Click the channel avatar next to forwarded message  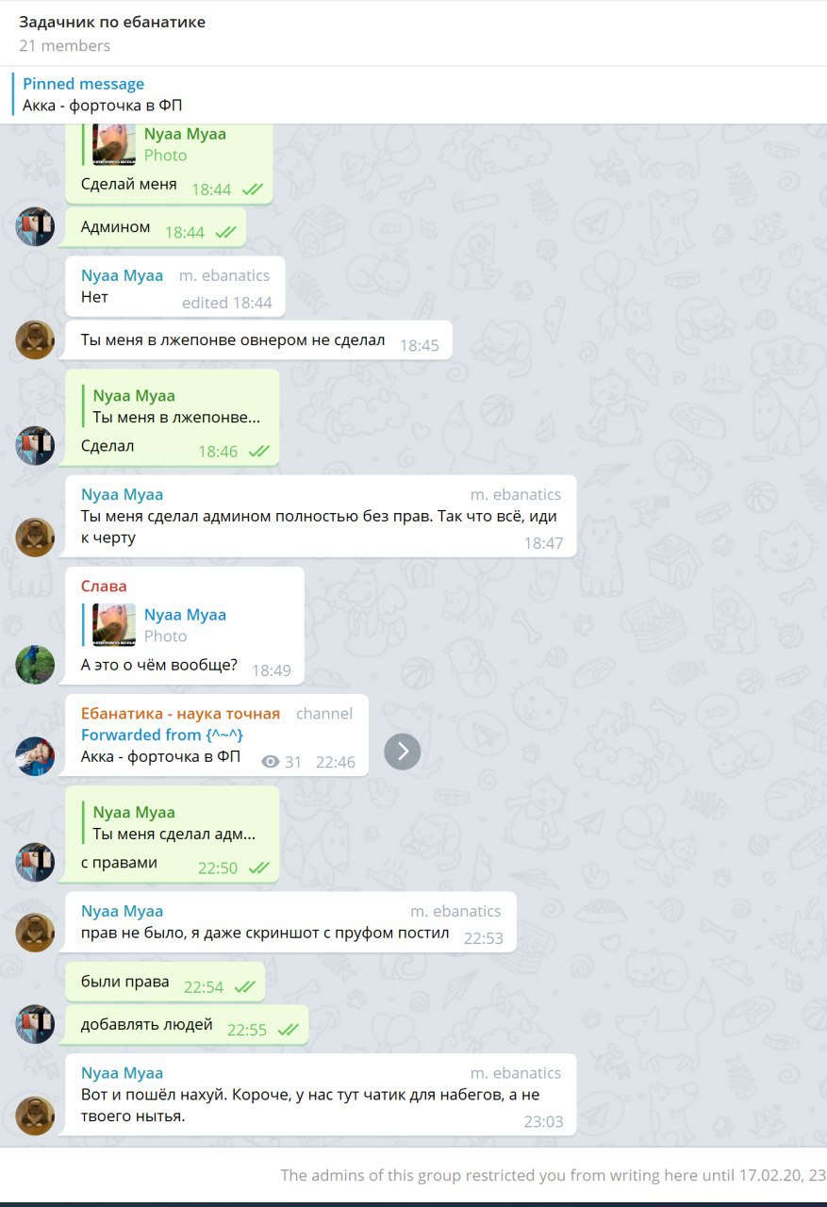(35, 757)
